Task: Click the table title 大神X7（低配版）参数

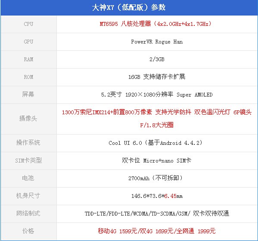Action: point(129,8)
